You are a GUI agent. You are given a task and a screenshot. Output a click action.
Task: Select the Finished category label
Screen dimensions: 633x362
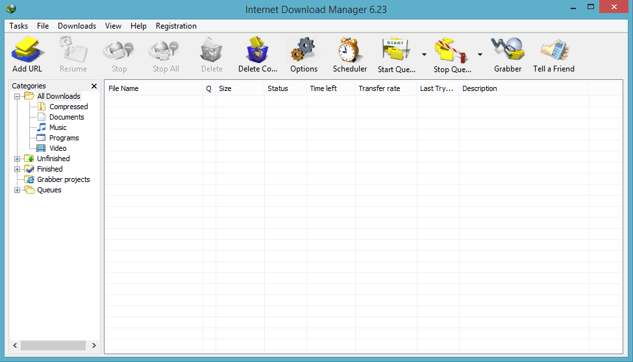49,169
